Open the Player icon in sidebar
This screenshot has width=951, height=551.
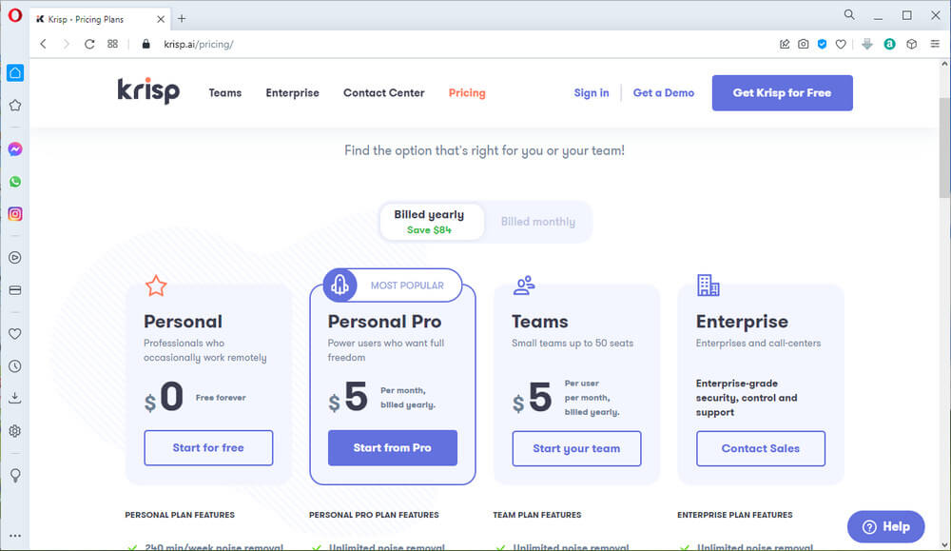pos(15,258)
